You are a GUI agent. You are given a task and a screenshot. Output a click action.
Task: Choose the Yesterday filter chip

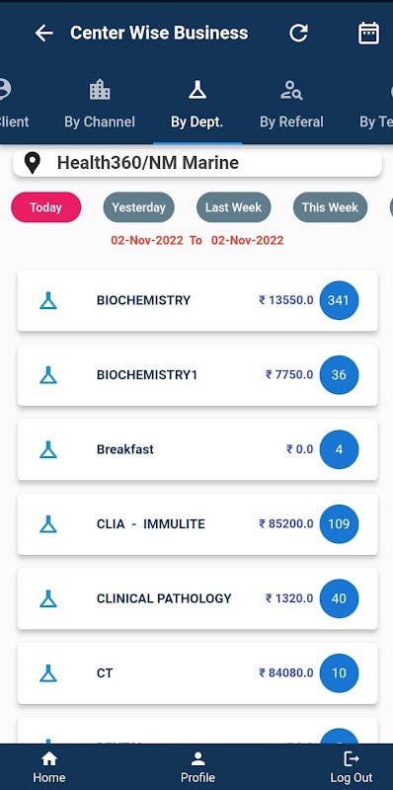coord(138,207)
